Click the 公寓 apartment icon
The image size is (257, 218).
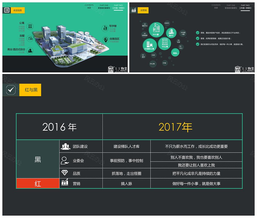tap(30, 26)
